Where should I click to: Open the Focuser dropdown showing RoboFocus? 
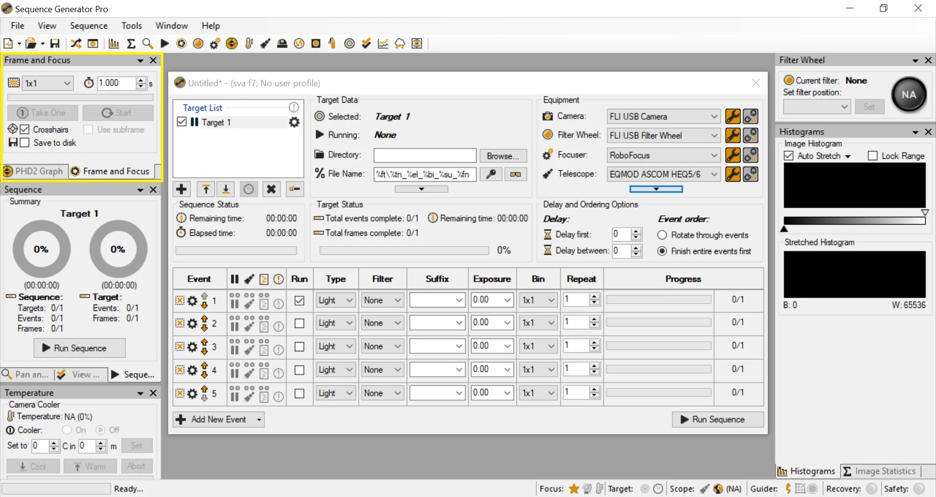coord(663,155)
